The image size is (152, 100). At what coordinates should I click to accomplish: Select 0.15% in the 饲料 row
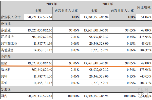point(131,76)
